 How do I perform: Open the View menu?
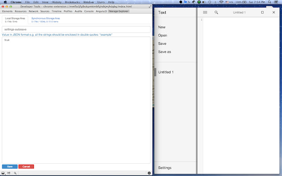(x=45, y=2)
